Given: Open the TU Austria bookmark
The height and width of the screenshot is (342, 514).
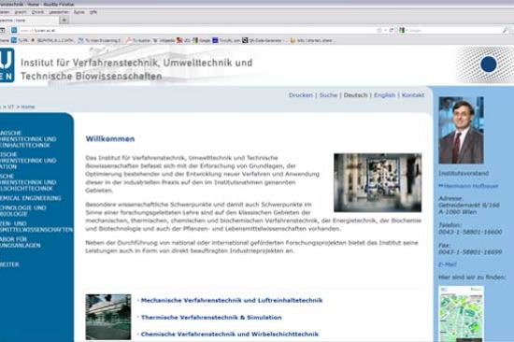Looking at the screenshot, I should (138, 41).
